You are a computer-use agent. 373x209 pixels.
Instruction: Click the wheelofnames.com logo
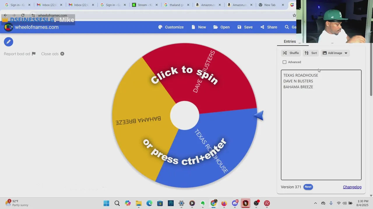(31, 27)
